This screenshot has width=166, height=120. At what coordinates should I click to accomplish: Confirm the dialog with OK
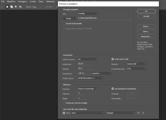click(146, 11)
